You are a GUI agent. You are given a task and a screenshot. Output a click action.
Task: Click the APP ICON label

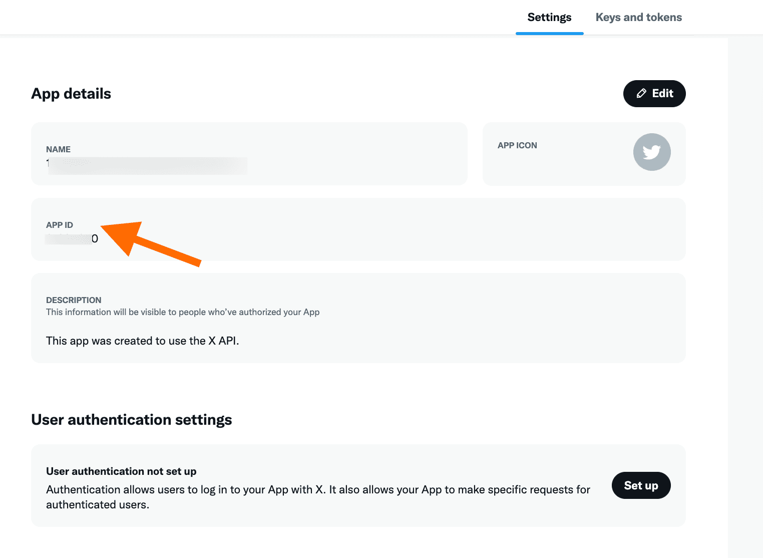517,145
